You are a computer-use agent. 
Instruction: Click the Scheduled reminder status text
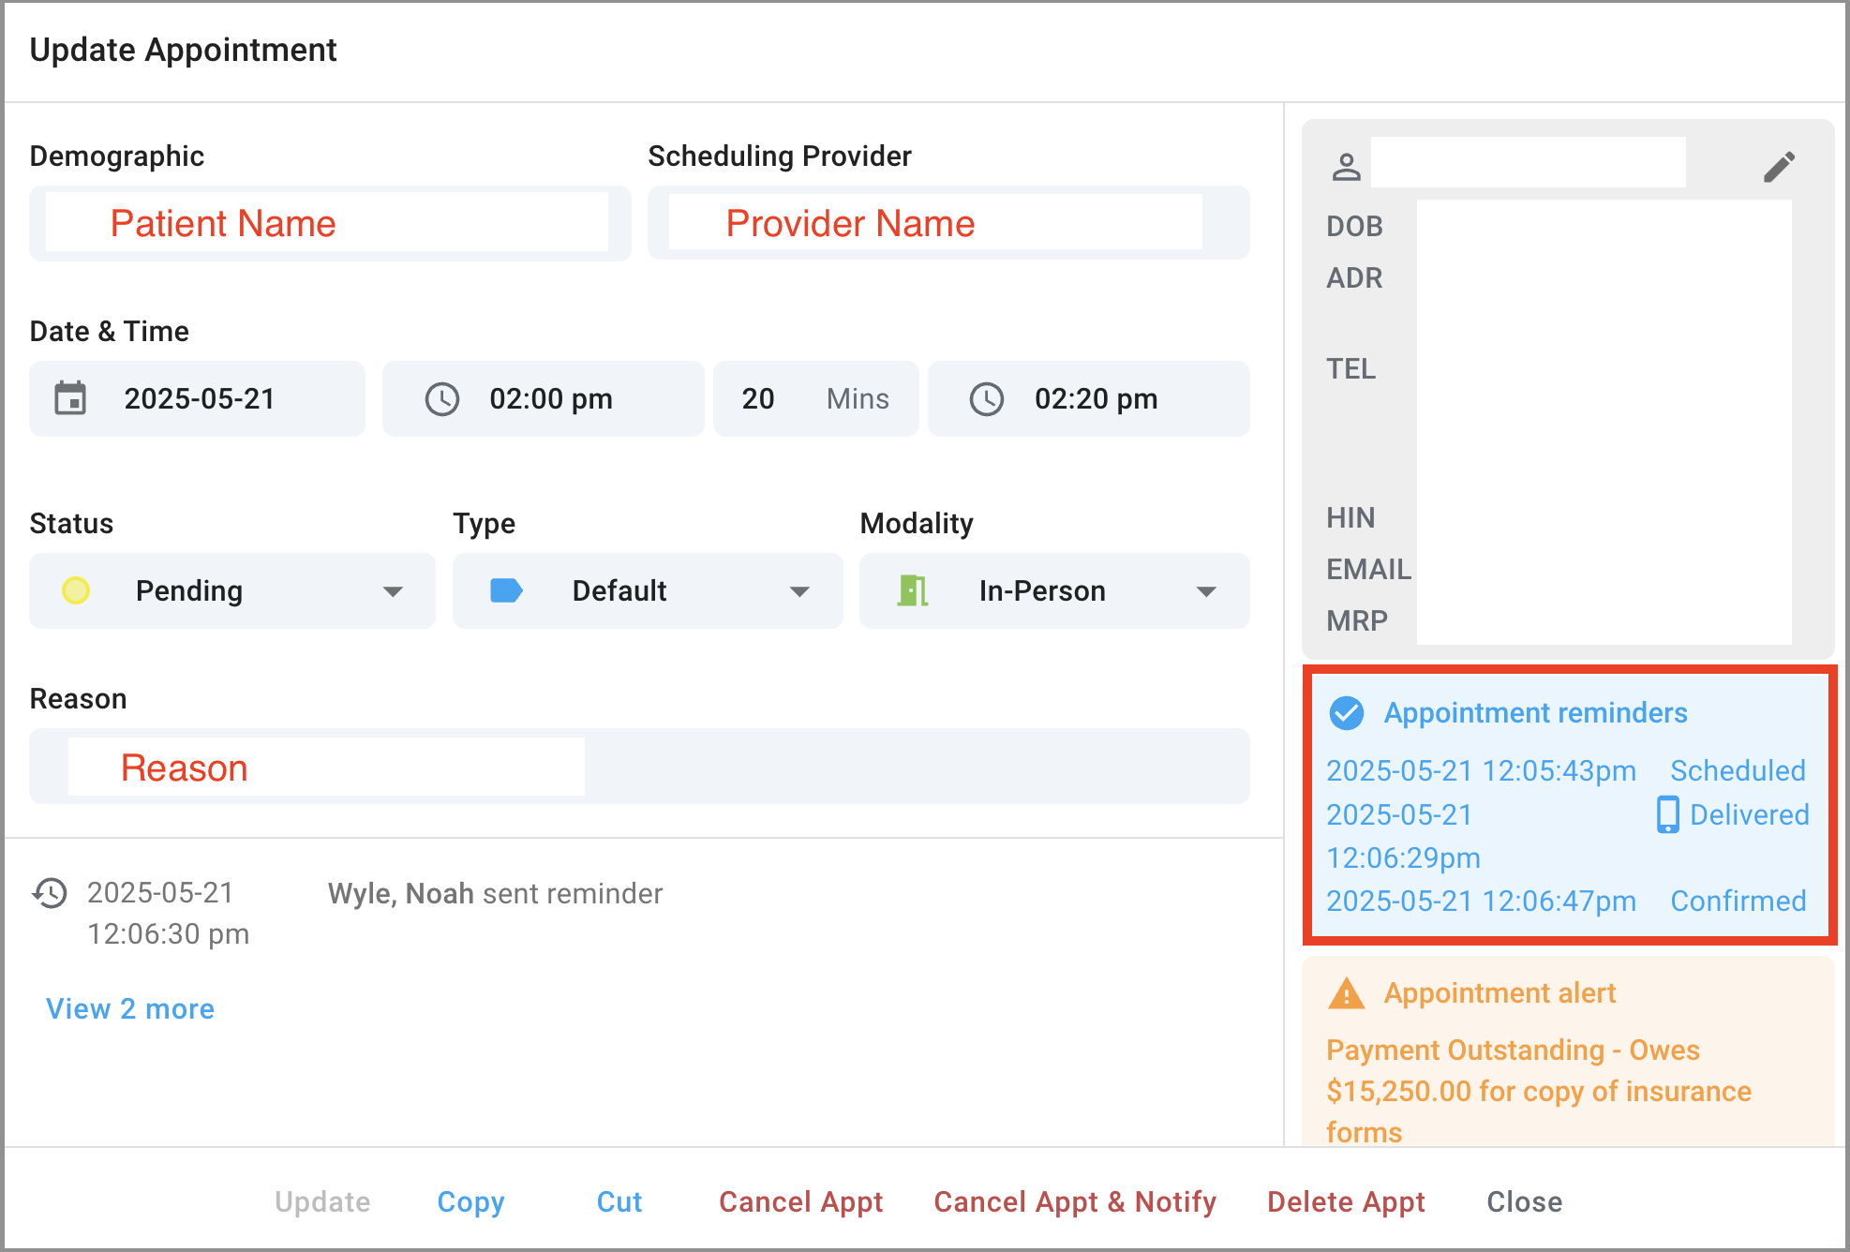point(1738,770)
